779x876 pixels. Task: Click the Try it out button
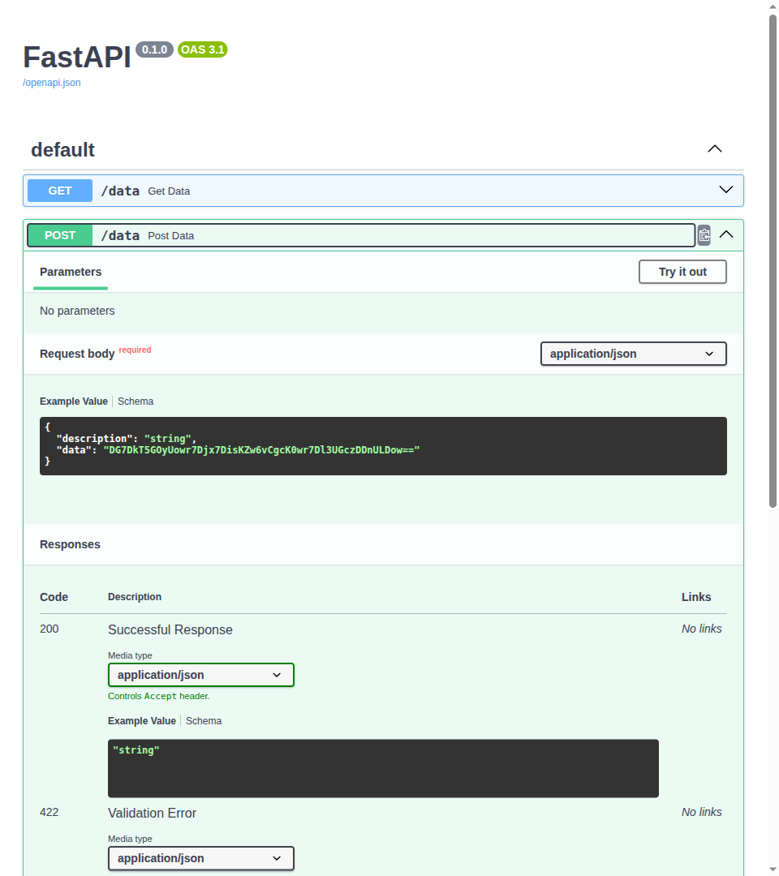(x=682, y=272)
